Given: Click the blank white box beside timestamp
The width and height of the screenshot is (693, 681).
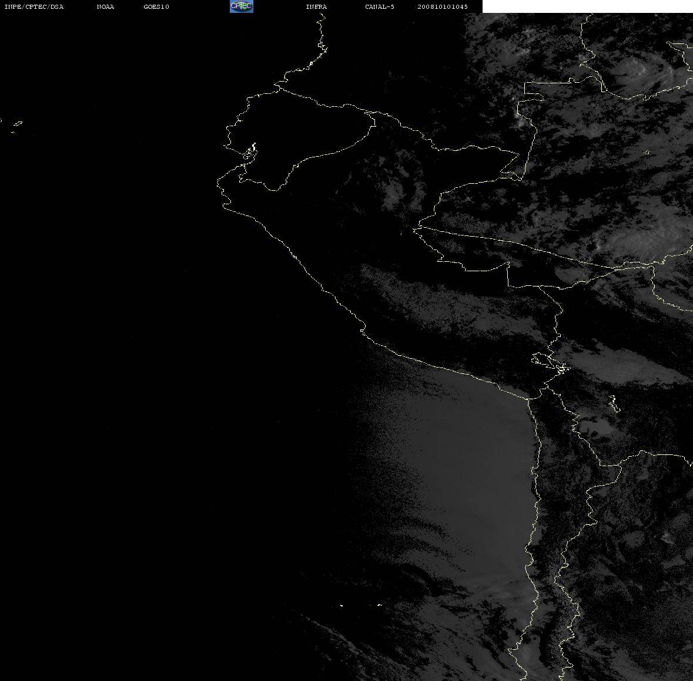Looking at the screenshot, I should (x=587, y=6).
